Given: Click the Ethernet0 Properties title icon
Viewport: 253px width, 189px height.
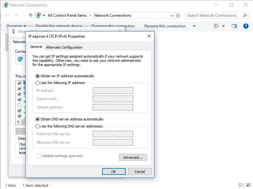Looking at the screenshot, I should (x=14, y=31).
